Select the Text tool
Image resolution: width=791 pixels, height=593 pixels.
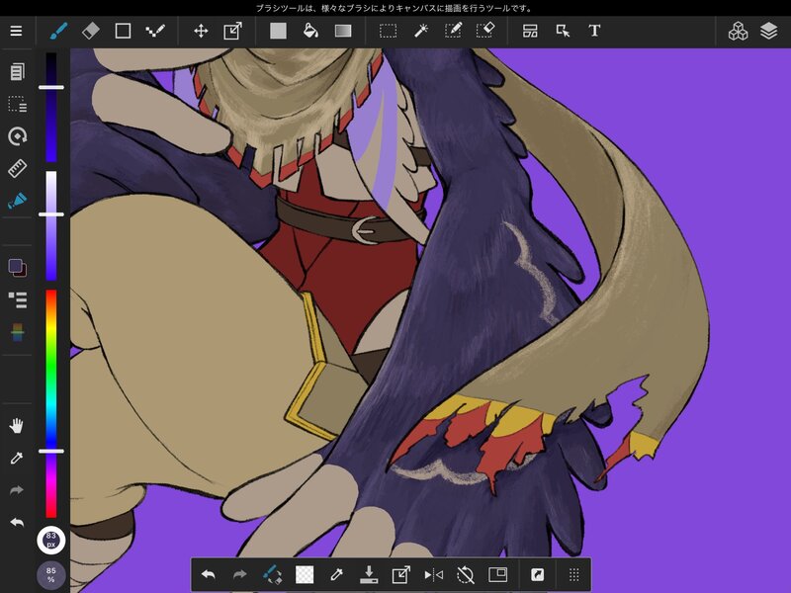point(594,31)
